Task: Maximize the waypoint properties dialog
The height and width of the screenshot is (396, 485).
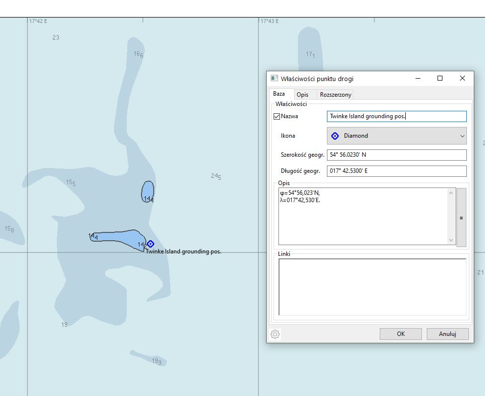Action: point(439,79)
